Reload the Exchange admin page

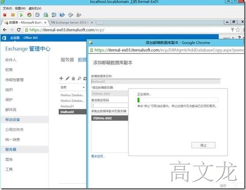click(x=19, y=30)
